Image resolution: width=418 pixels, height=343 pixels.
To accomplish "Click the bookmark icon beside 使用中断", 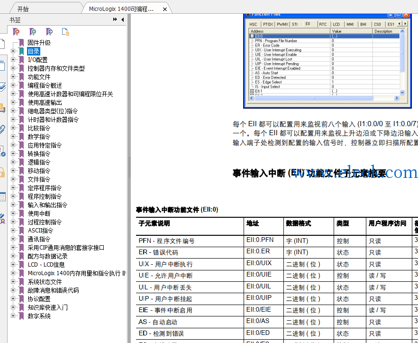I will 22,213.
